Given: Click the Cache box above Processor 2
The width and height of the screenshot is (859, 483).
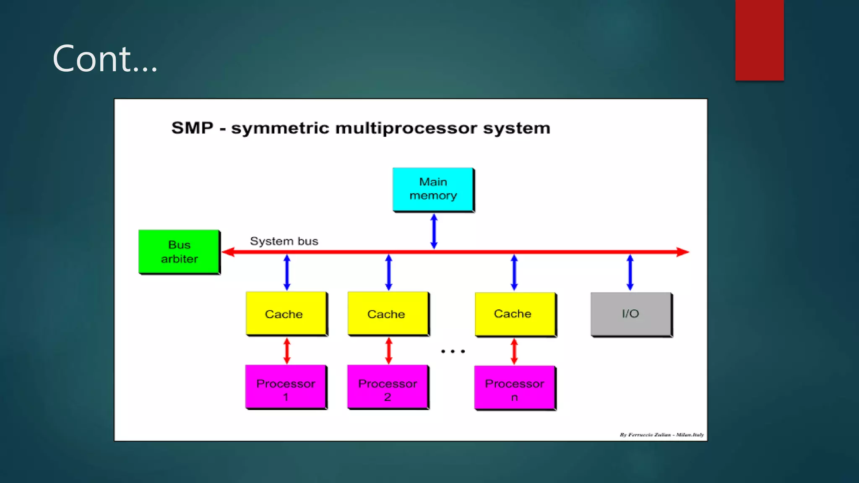Looking at the screenshot, I should pyautogui.click(x=388, y=314).
